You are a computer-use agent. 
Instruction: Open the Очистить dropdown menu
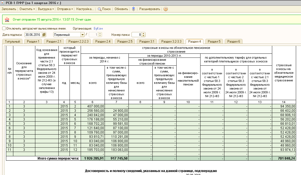[27, 9]
